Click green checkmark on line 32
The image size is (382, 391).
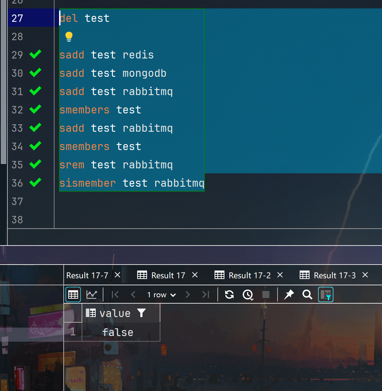[36, 109]
